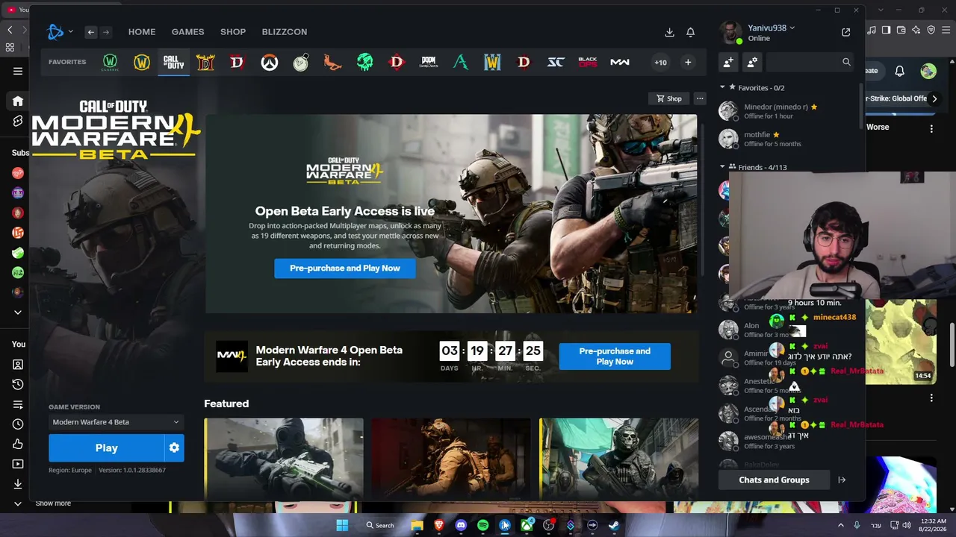The height and width of the screenshot is (537, 956).
Task: Show the +10 more favorite games
Action: point(660,62)
